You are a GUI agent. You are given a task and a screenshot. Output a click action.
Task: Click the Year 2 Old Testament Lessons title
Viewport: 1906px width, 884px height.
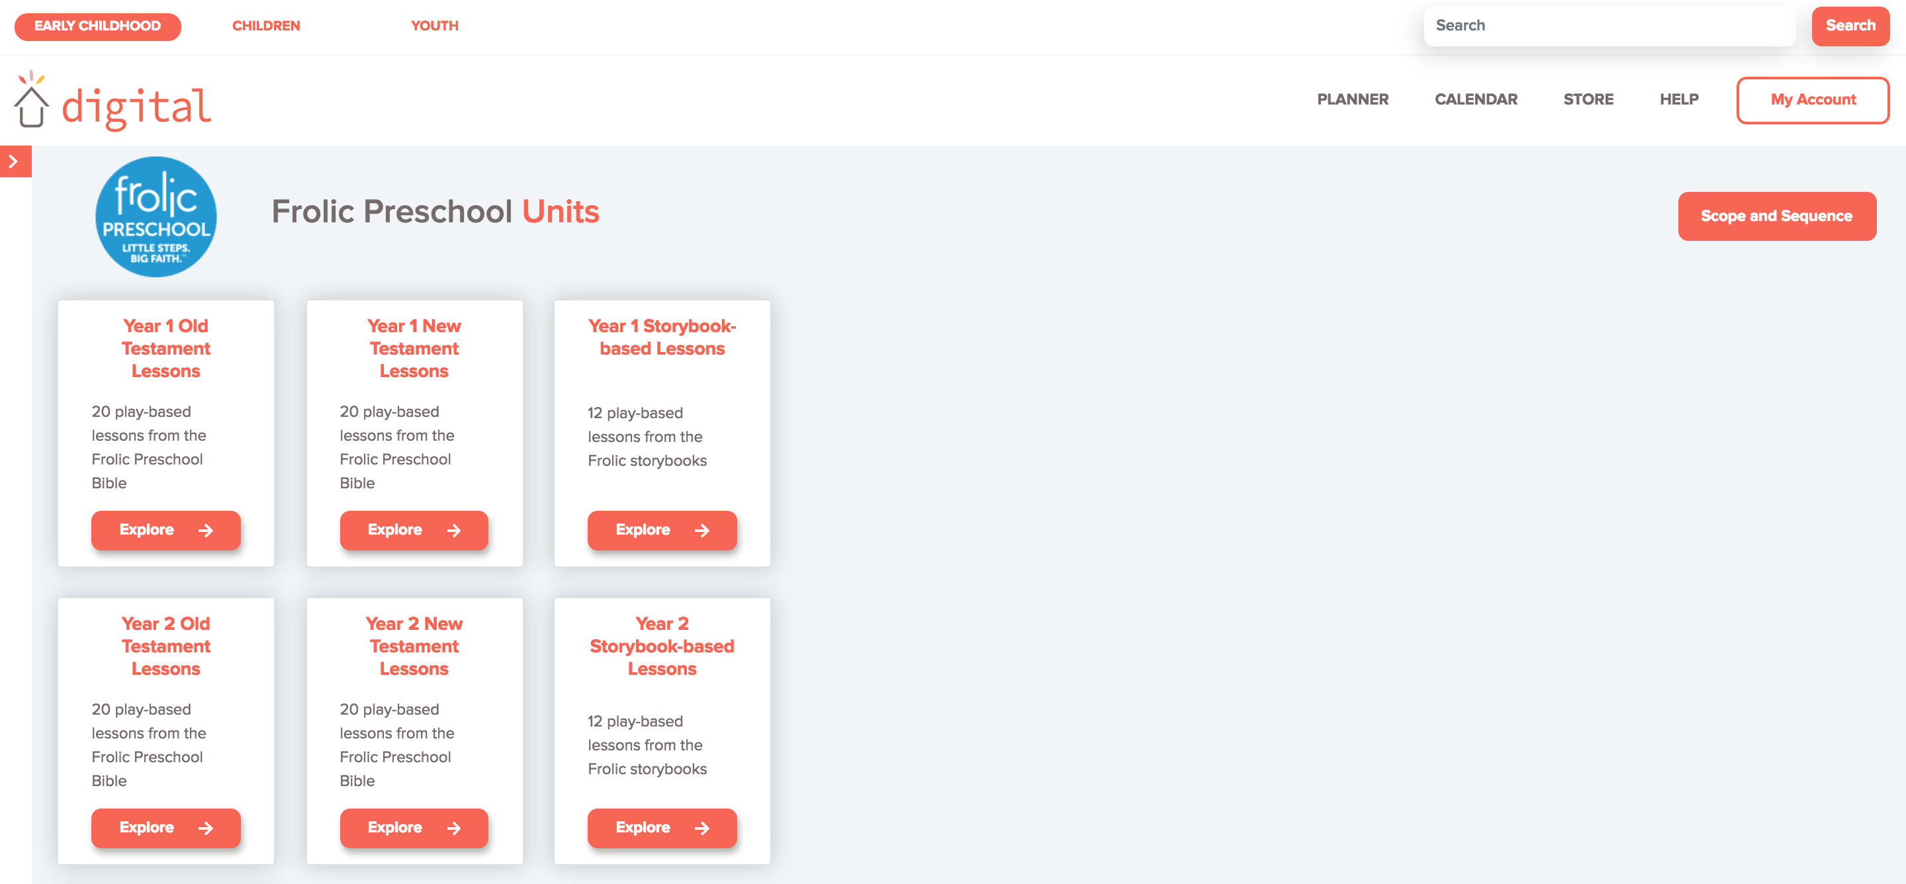165,646
